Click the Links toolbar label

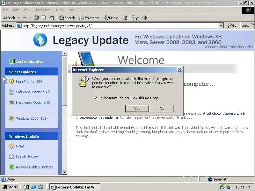[x=245, y=25]
